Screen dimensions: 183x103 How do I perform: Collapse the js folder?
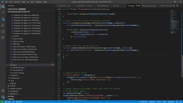(12, 62)
